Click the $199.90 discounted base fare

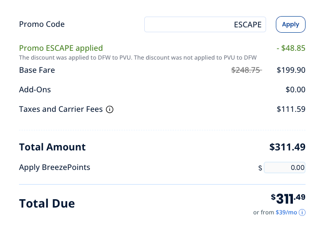(291, 70)
